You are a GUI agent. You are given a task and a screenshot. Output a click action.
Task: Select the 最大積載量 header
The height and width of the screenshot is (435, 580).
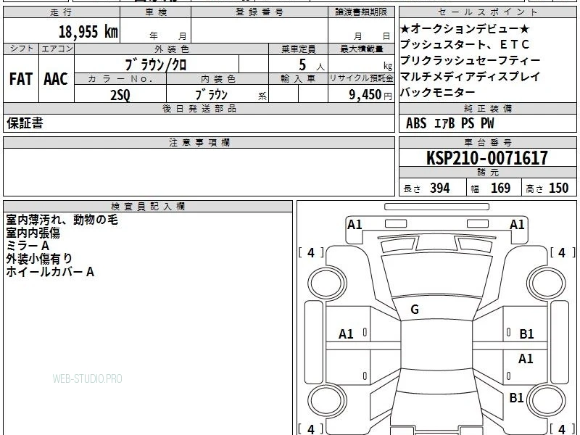(361, 49)
